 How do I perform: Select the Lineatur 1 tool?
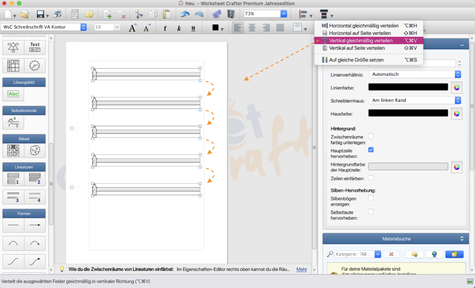(x=13, y=179)
